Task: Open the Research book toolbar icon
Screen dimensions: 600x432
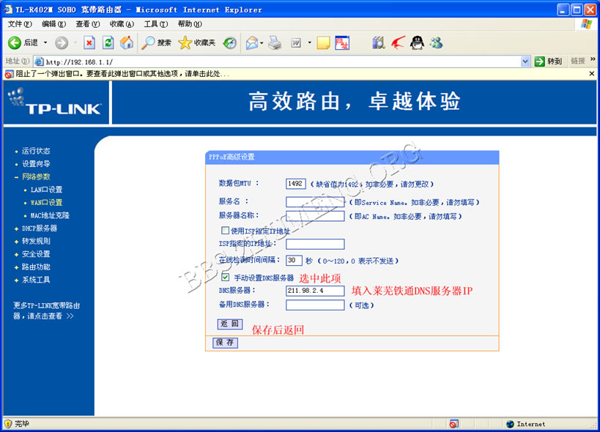Action: (379, 42)
